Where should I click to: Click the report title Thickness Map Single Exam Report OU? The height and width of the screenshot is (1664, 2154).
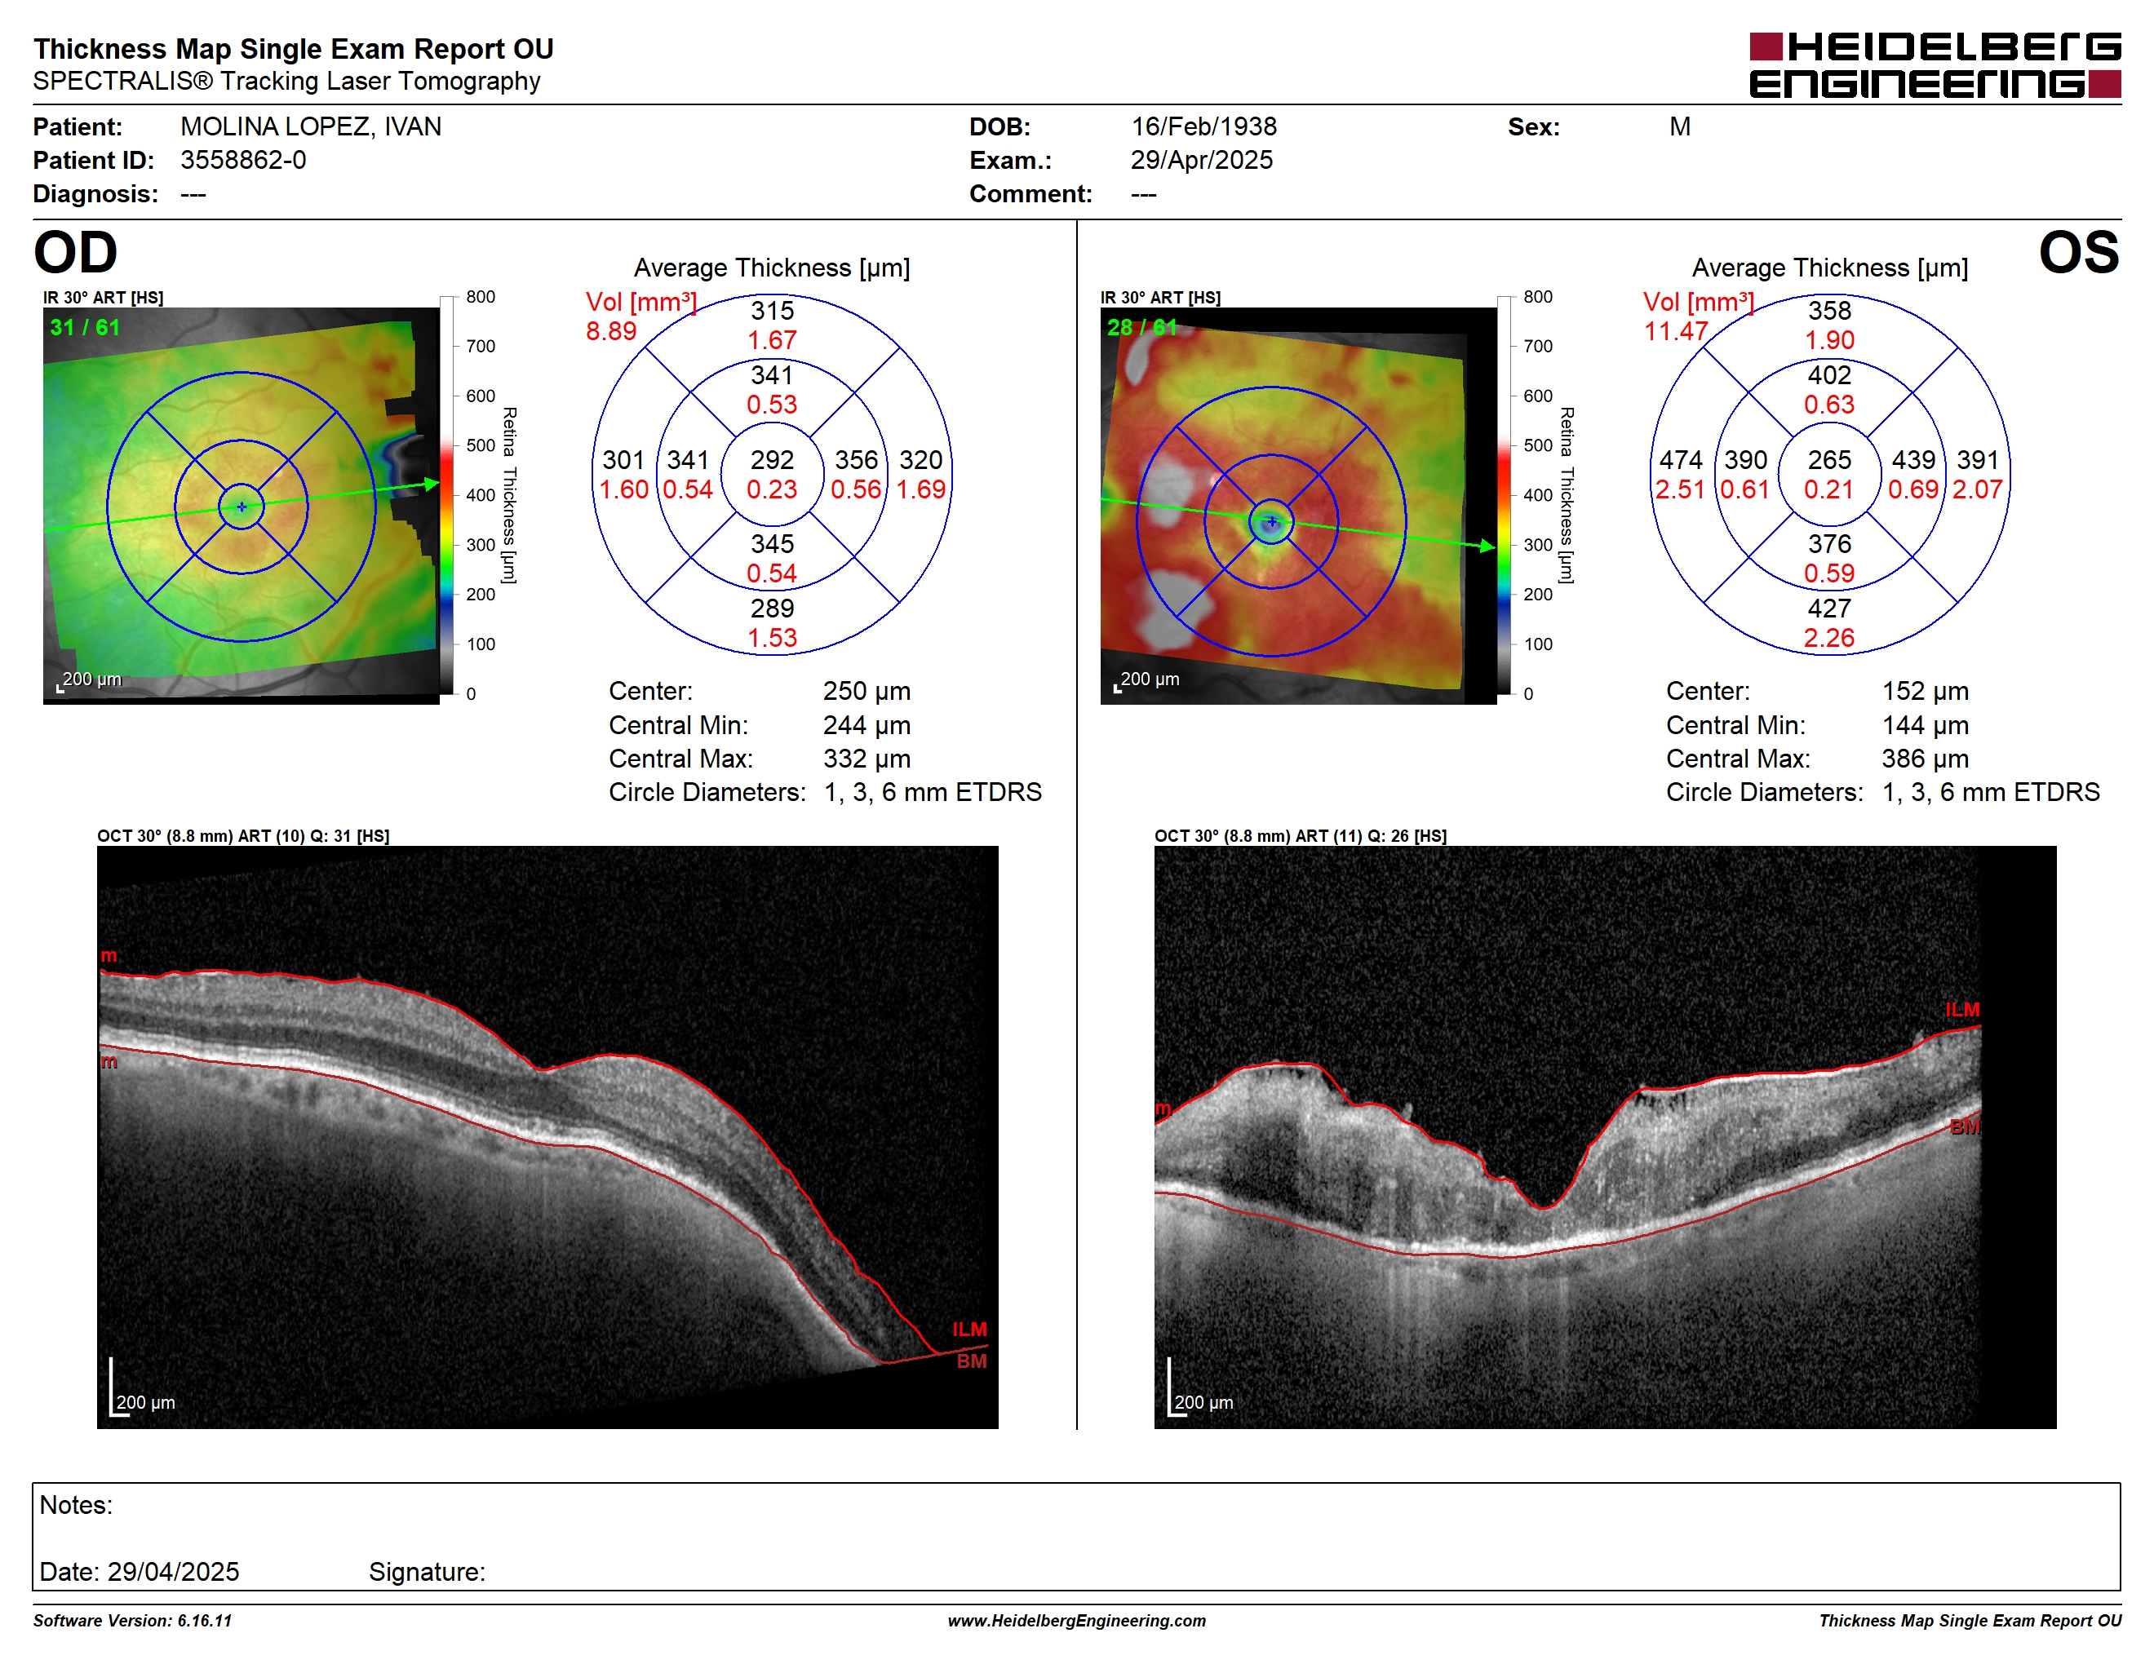tap(294, 49)
